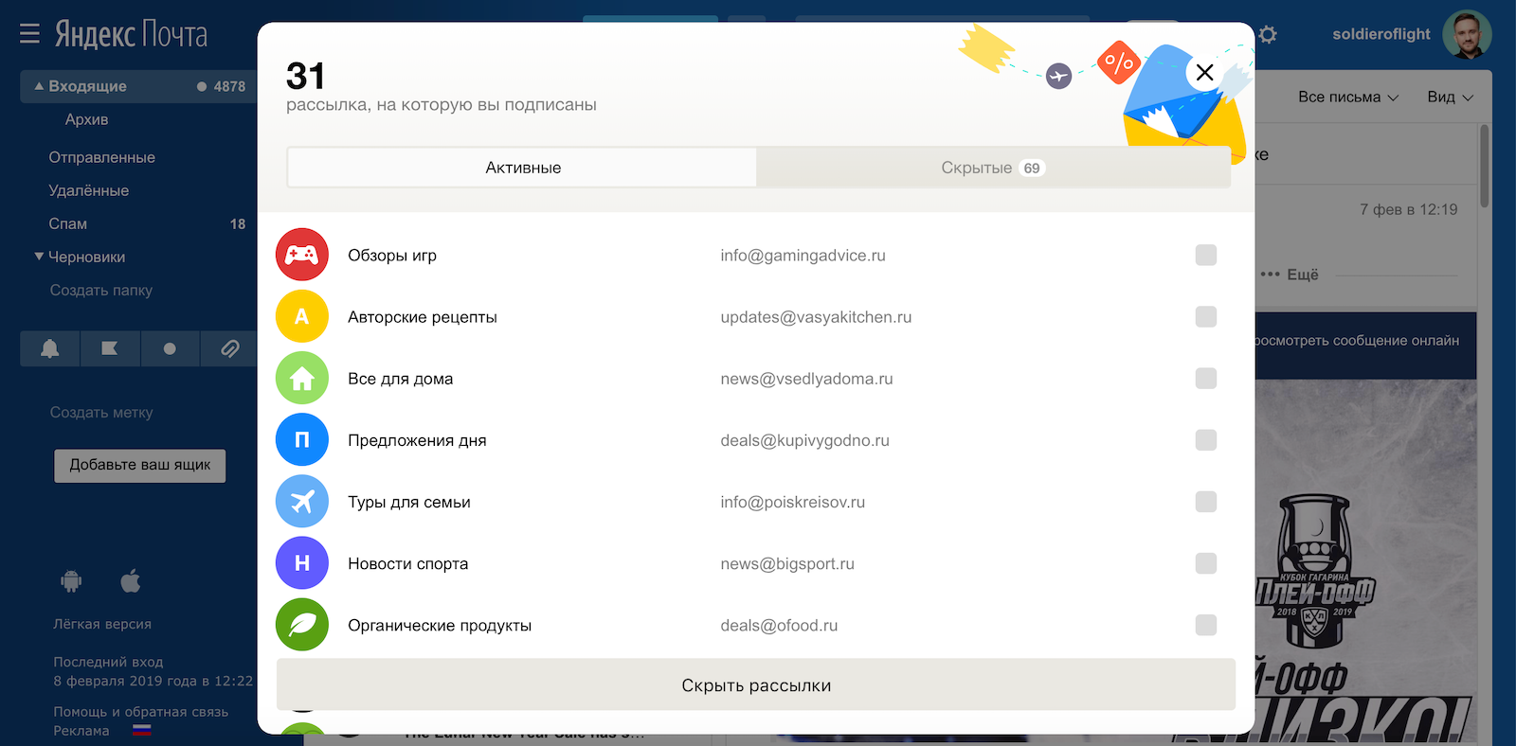The height and width of the screenshot is (746, 1516).
Task: Click the soldieroflight username
Action: tap(1381, 34)
